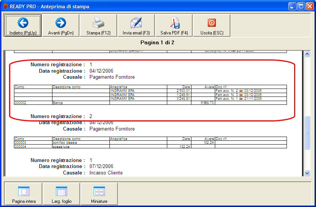The height and width of the screenshot is (207, 316).
Task: Open thumbnails view with Miniature
Action: 99,194
